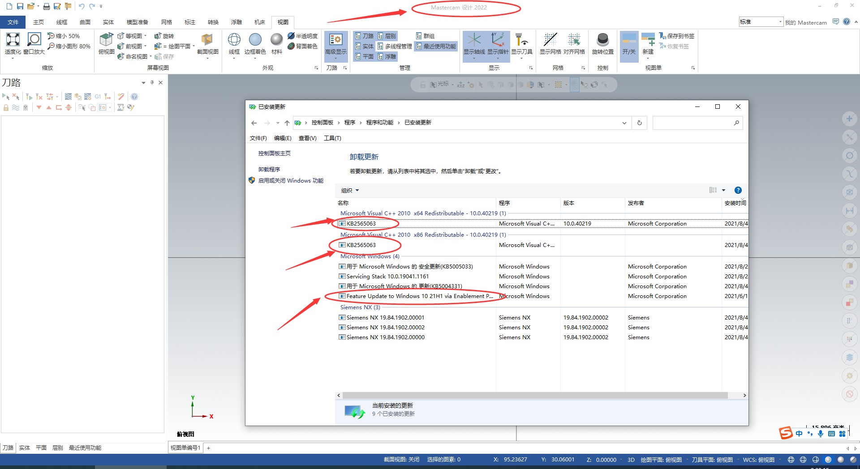The height and width of the screenshot is (469, 860).
Task: Switch to the Solids (实体) ribbon tab
Action: 108,22
